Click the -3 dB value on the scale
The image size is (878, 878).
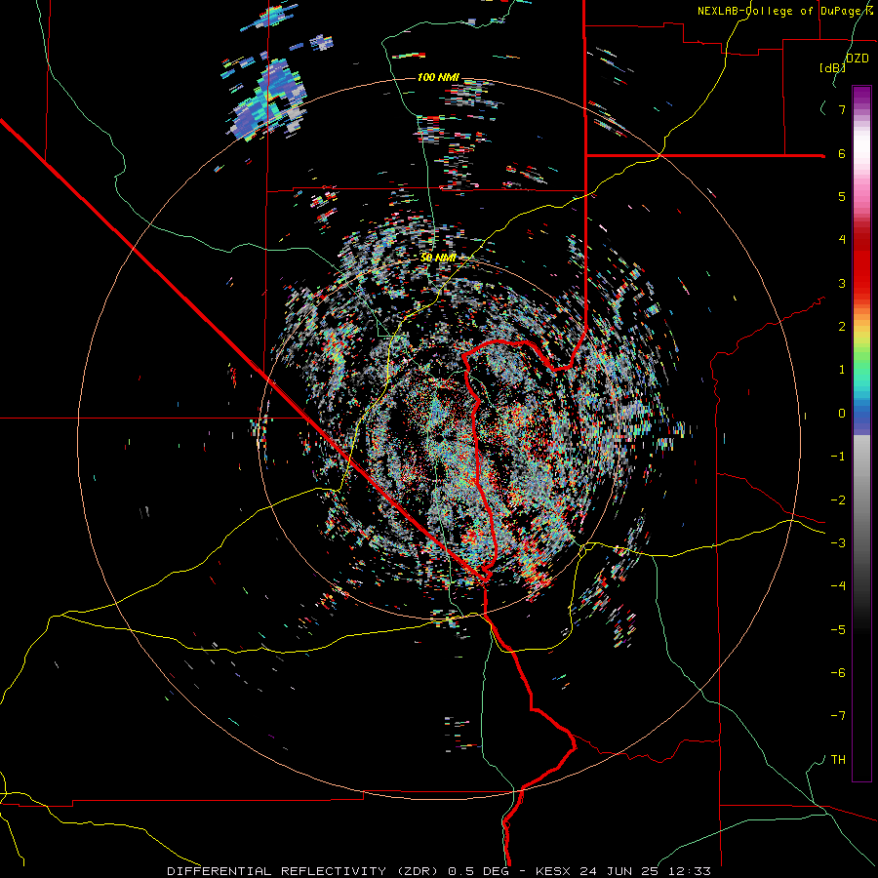(x=838, y=543)
